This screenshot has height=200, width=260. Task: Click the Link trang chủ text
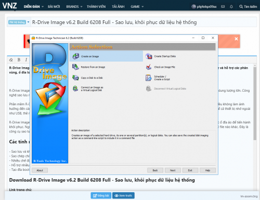pos(20,190)
